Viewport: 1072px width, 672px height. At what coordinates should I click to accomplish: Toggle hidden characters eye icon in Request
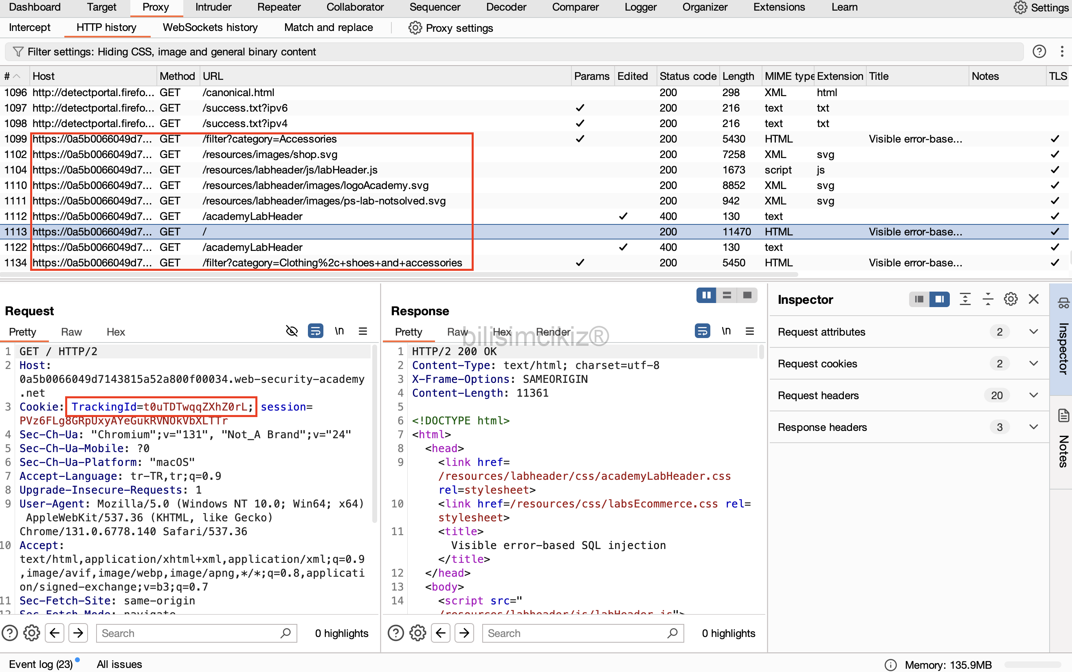(x=292, y=331)
